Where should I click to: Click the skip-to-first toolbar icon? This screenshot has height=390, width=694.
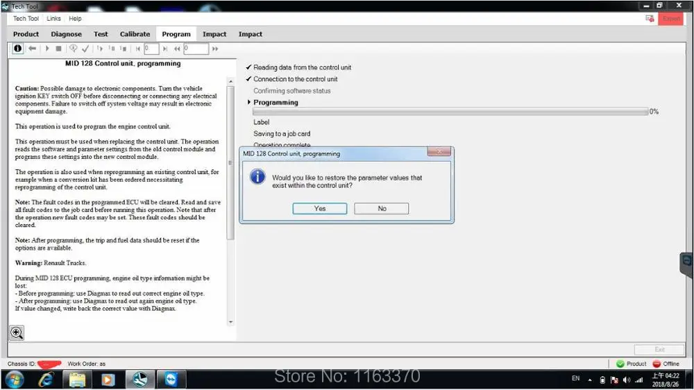tap(137, 49)
